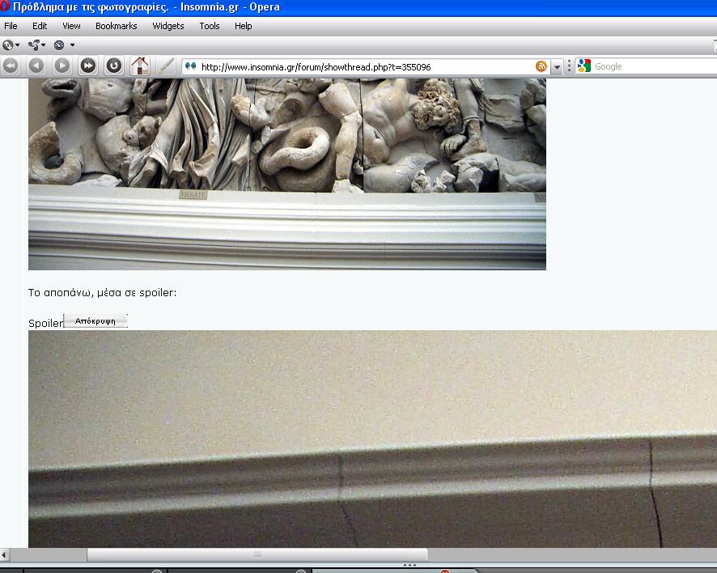Viewport: 717px width, 573px height.
Task: Open the Bookmarks menu
Action: click(x=117, y=26)
